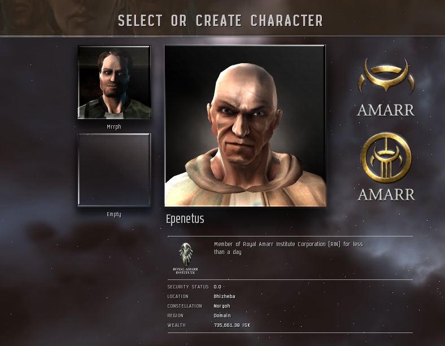The image size is (445, 346).
Task: Click the Amarr bloodline circular sword emblem
Action: [x=386, y=157]
